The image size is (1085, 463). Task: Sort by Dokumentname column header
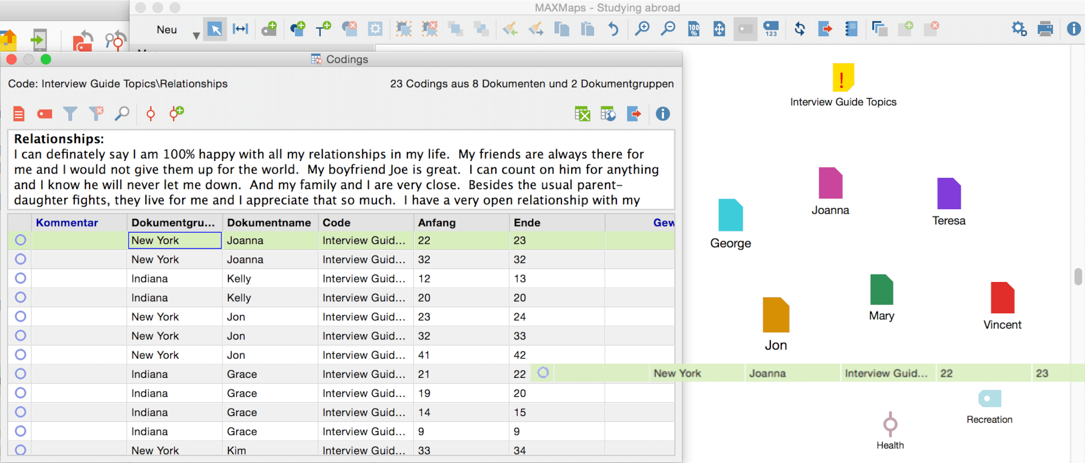[269, 222]
